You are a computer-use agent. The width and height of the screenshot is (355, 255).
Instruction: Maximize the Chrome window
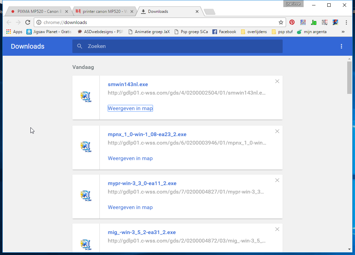coord(329,5)
